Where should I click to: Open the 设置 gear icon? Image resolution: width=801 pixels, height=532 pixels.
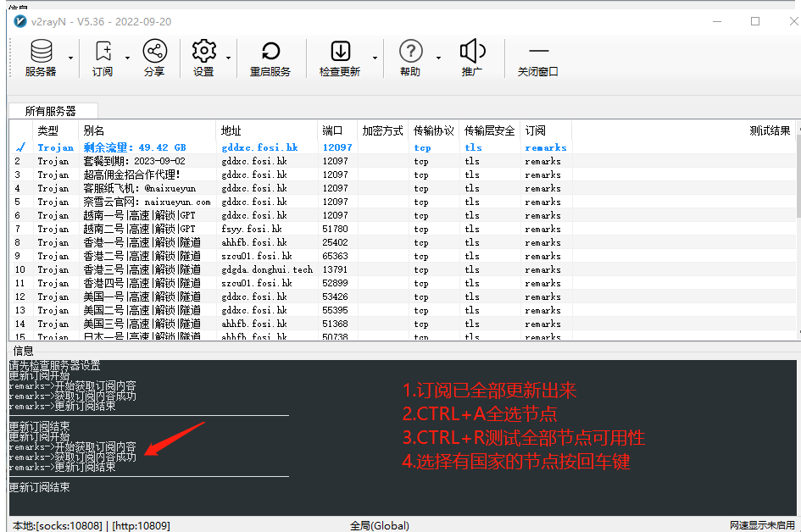(203, 58)
